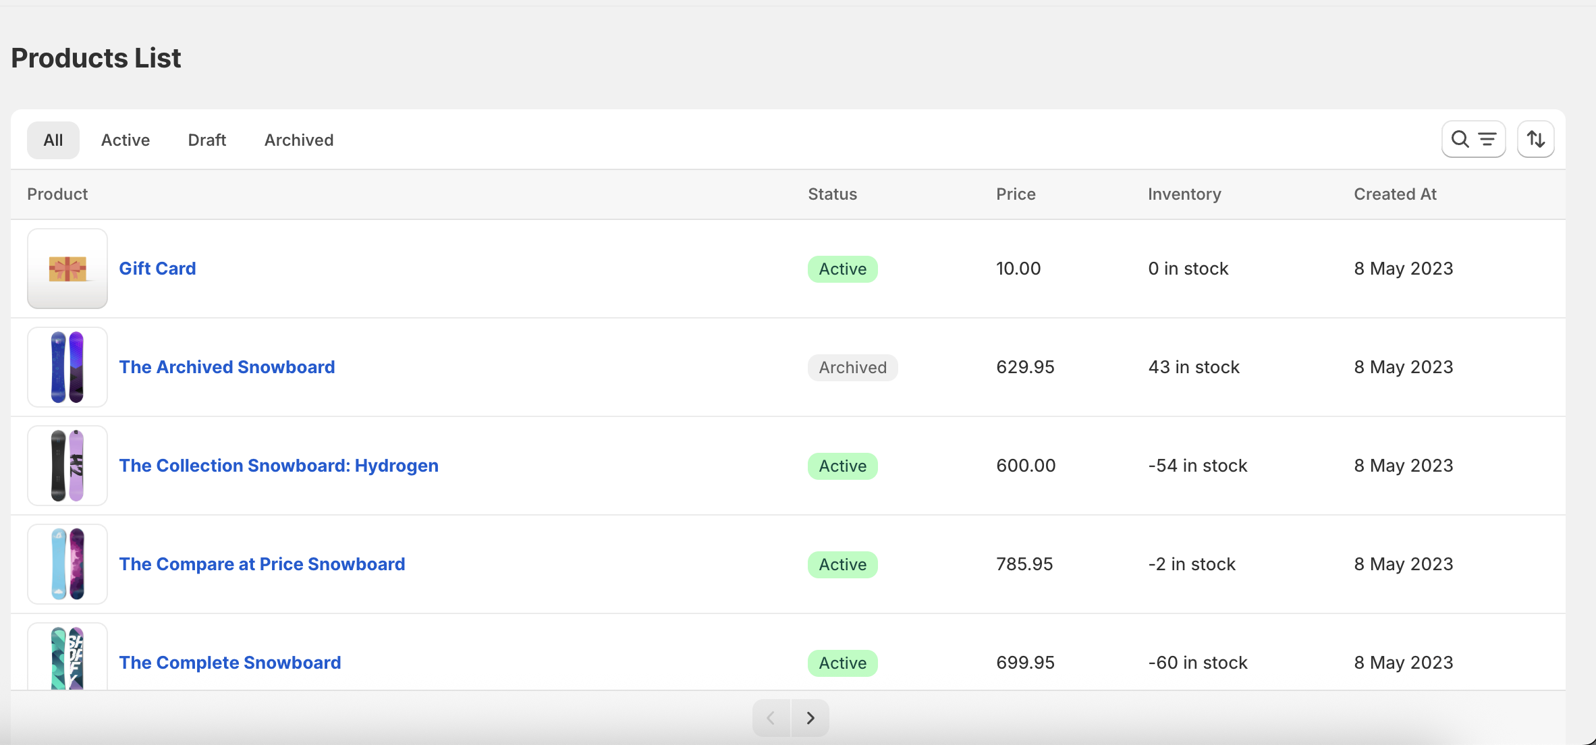Click the Products List heading
Viewport: 1596px width, 745px height.
(96, 58)
